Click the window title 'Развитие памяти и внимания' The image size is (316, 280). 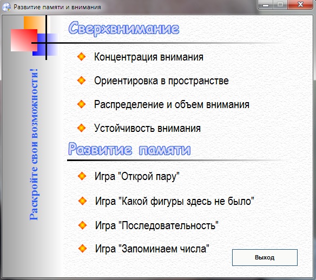[57, 7]
